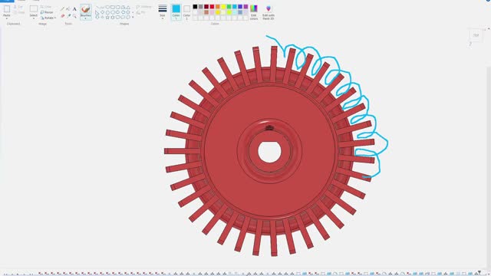
Task: Choose the Five-point star shape
Action: click(107, 17)
